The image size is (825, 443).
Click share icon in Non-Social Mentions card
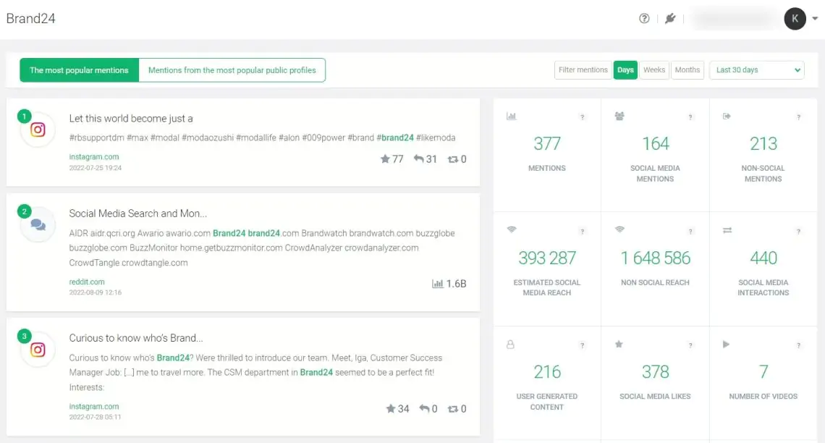click(x=727, y=117)
